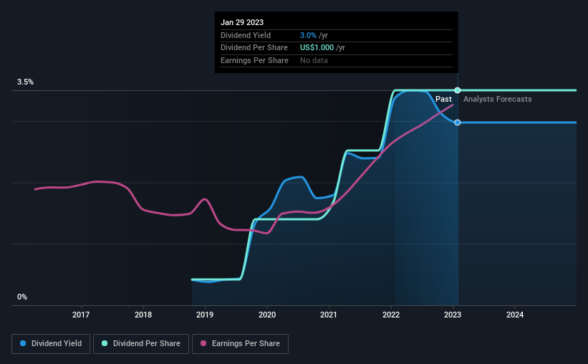Click the tooltip value 'US$1.000 /yr'
This screenshot has width=588, height=364.
coord(322,48)
